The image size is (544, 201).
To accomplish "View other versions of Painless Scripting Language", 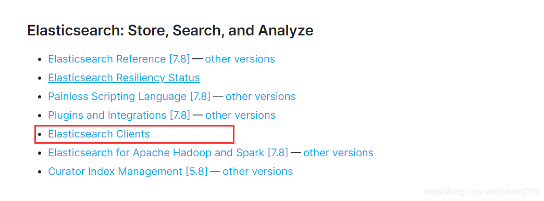I will point(261,96).
